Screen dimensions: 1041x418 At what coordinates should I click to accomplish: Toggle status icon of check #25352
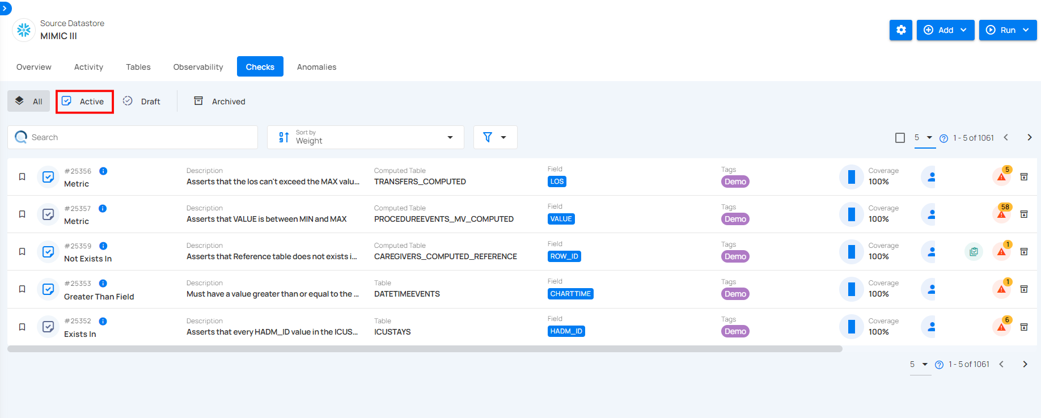pyautogui.click(x=49, y=327)
